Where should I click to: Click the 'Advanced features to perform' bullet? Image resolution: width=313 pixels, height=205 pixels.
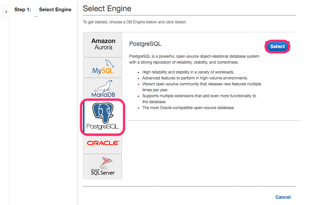tap(195, 78)
